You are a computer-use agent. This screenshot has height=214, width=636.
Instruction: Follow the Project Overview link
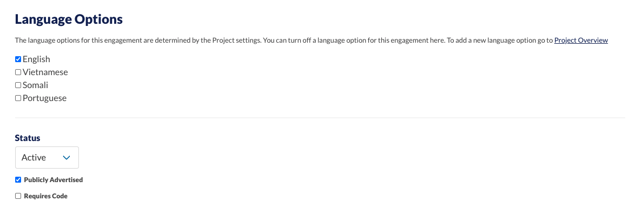coord(581,40)
